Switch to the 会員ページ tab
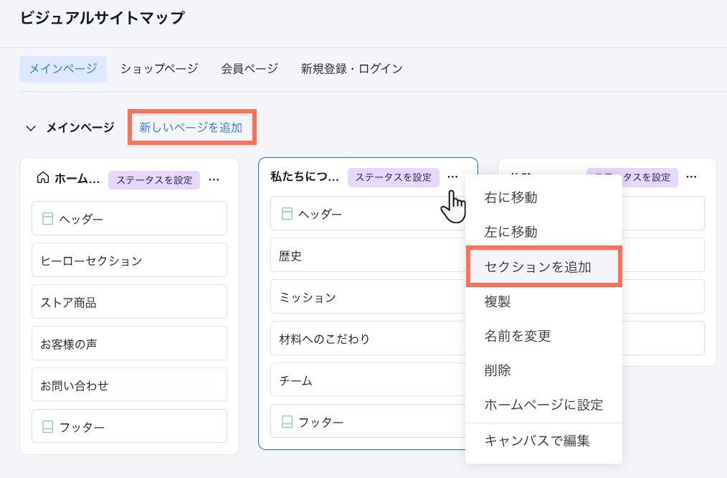The image size is (727, 478). pos(248,68)
